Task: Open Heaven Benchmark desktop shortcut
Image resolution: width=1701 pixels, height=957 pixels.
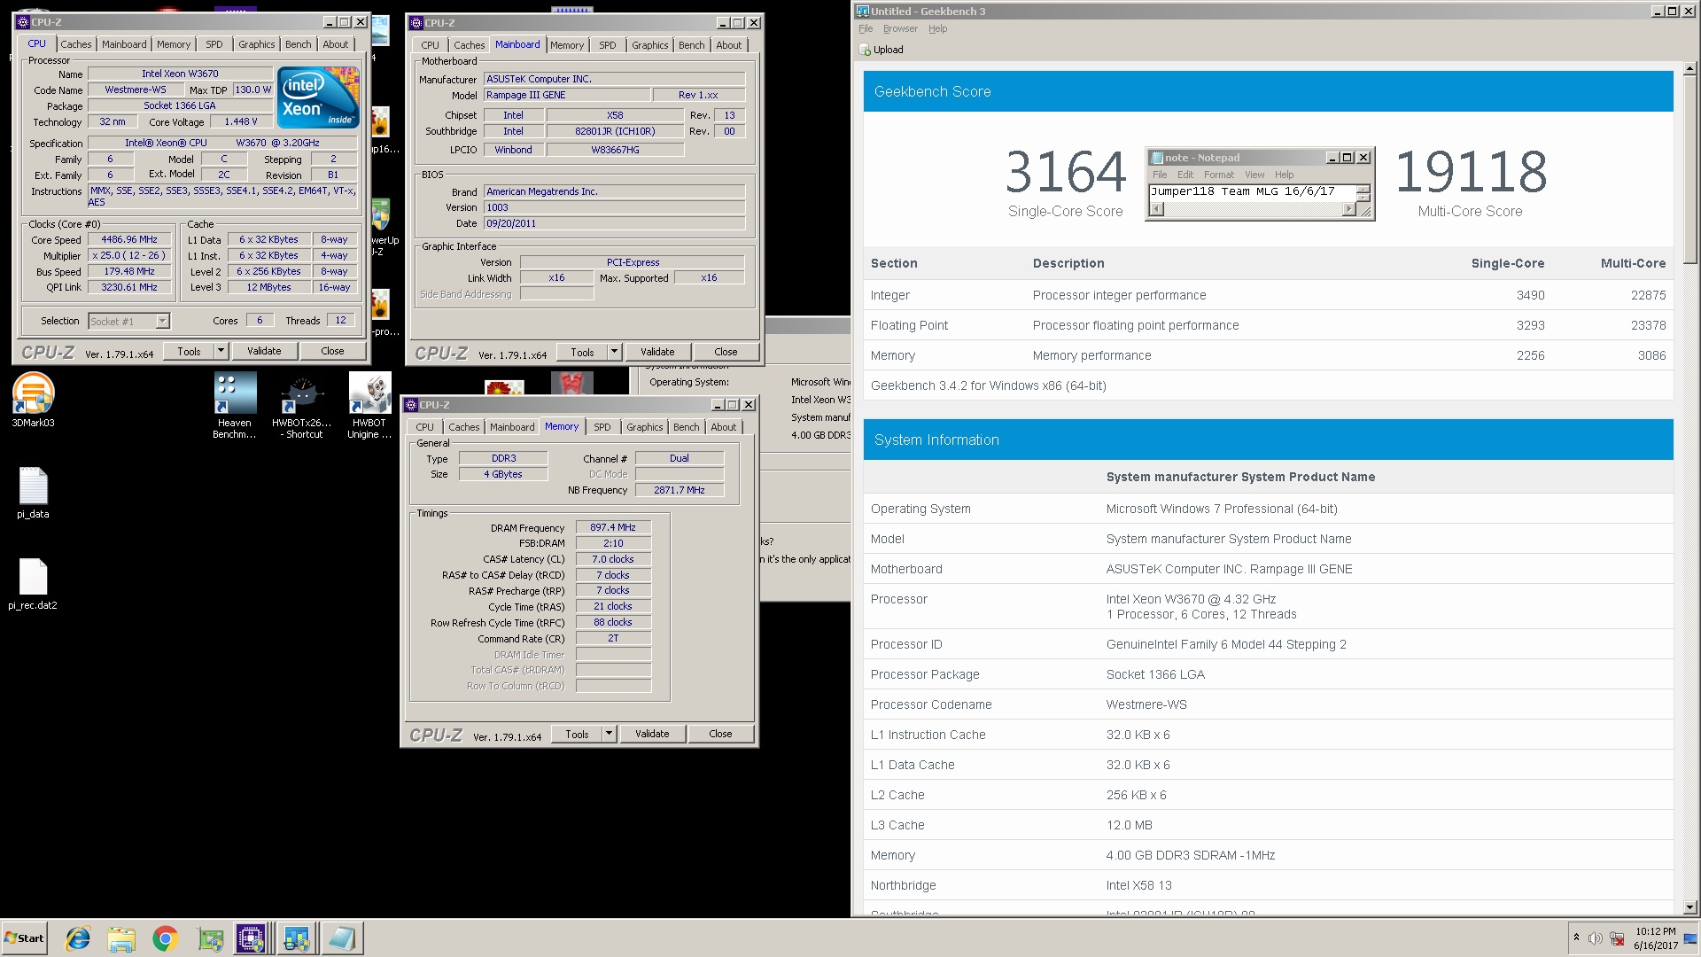Action: (x=235, y=405)
